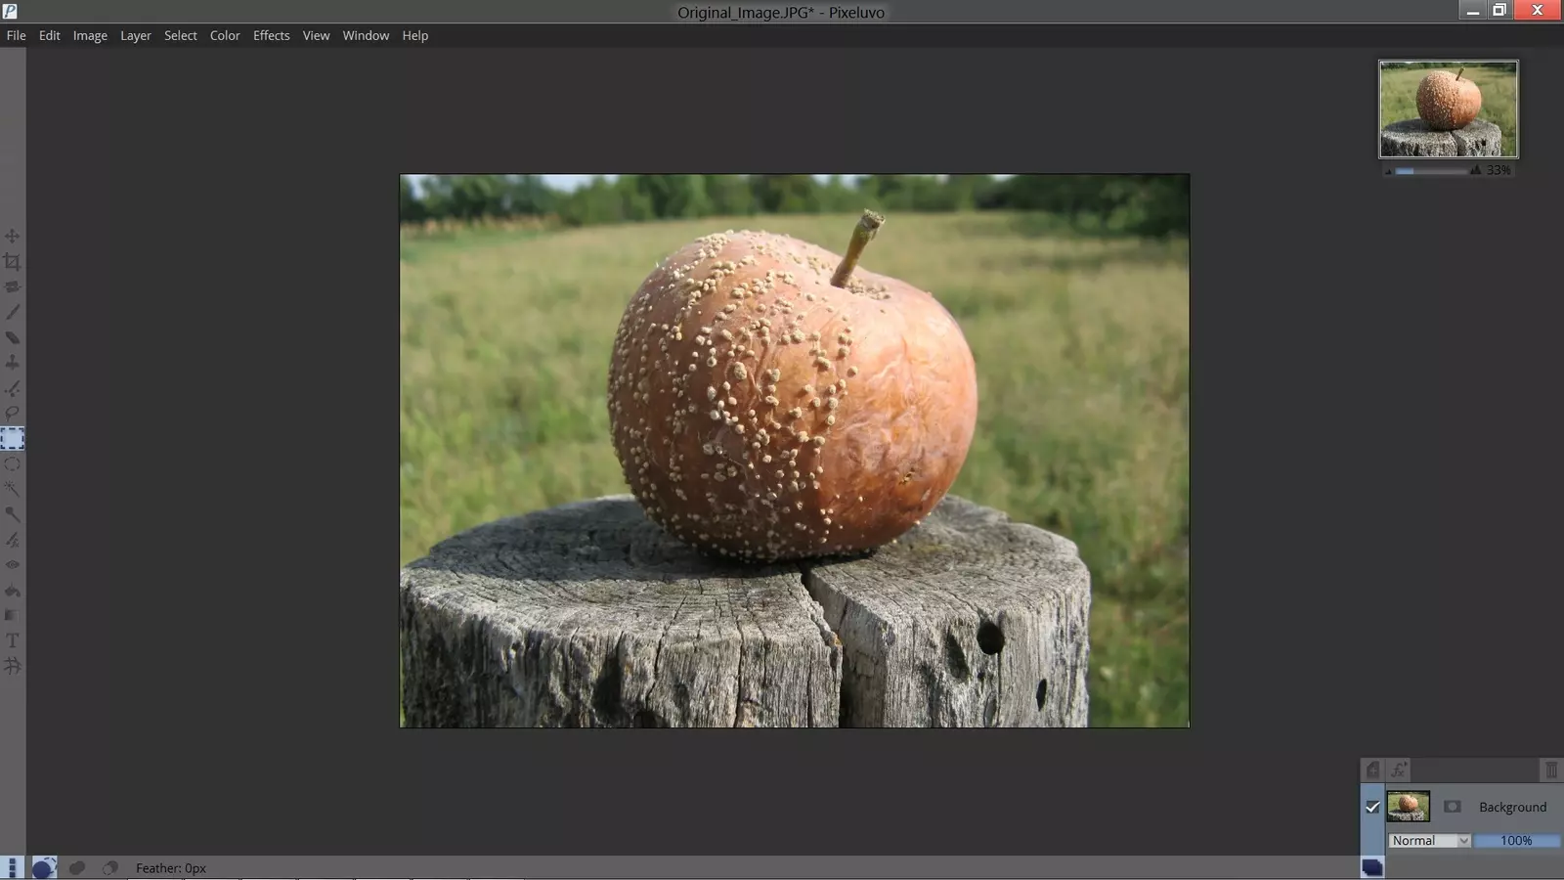This screenshot has width=1564, height=880.
Task: Click the add new layer icon
Action: (1372, 770)
